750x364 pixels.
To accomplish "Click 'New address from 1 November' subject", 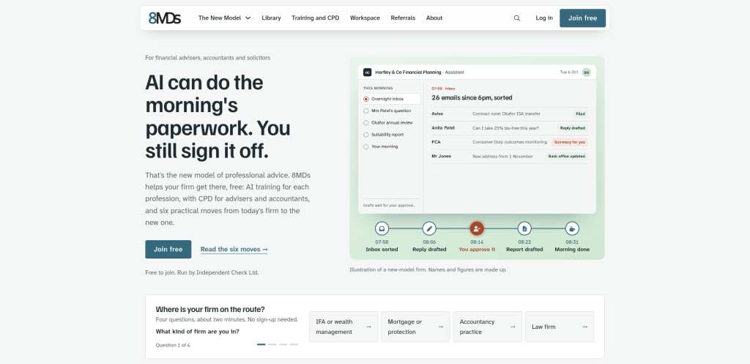I will [x=502, y=157].
